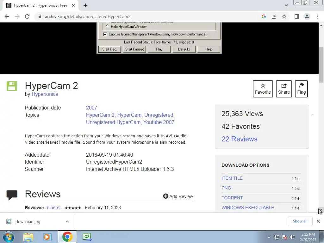Image resolution: width=324 pixels, height=243 pixels.
Task: Show hidden system tray icons
Action: (269, 237)
